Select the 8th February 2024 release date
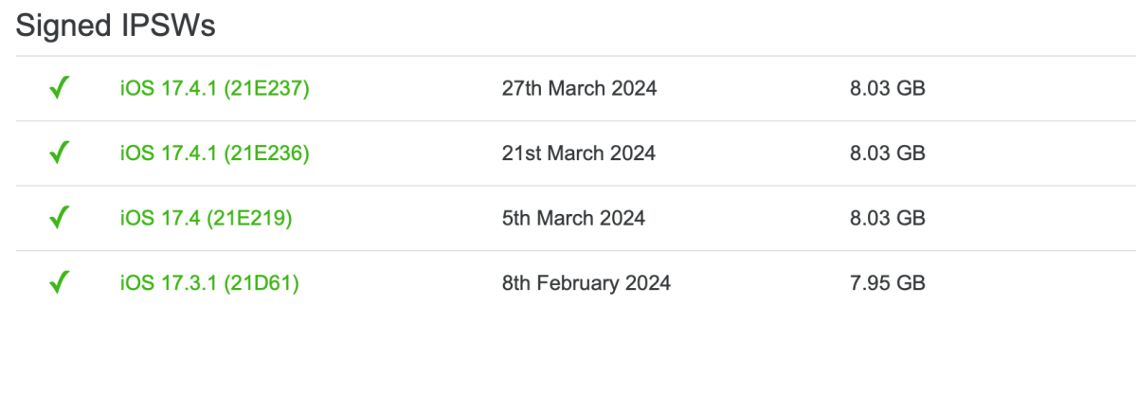 [x=586, y=282]
